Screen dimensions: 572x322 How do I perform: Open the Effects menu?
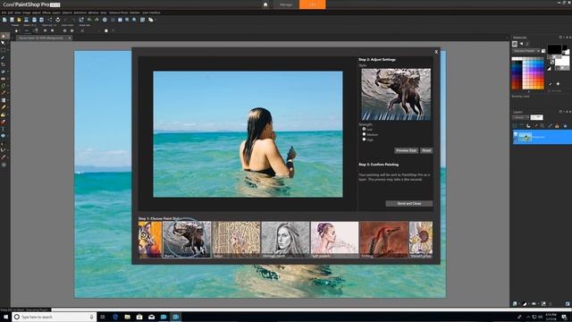(x=46, y=13)
